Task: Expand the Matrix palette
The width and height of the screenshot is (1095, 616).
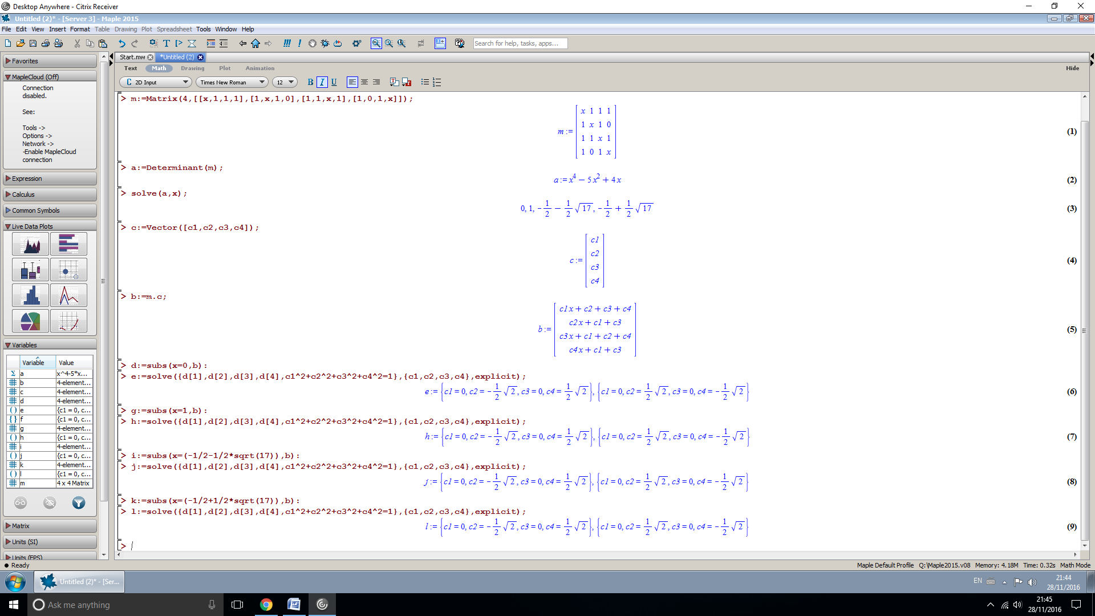Action: point(50,526)
